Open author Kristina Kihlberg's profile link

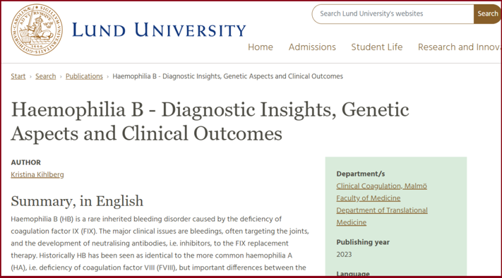(37, 175)
